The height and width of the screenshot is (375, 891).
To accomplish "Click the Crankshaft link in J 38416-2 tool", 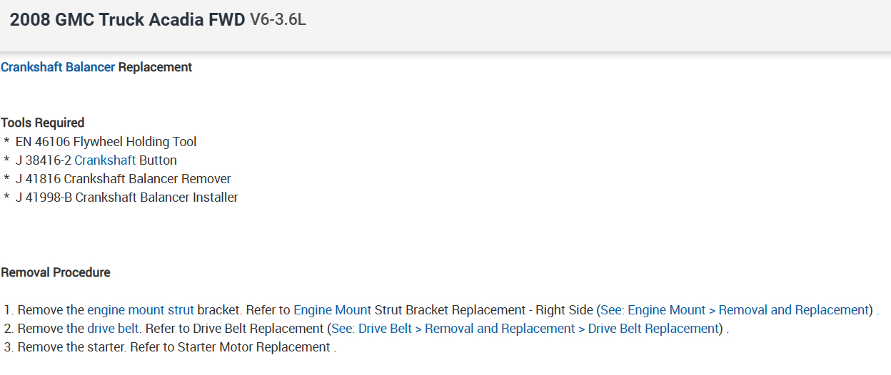I will [105, 160].
